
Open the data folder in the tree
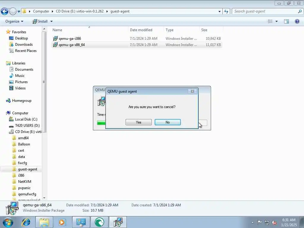21,157
